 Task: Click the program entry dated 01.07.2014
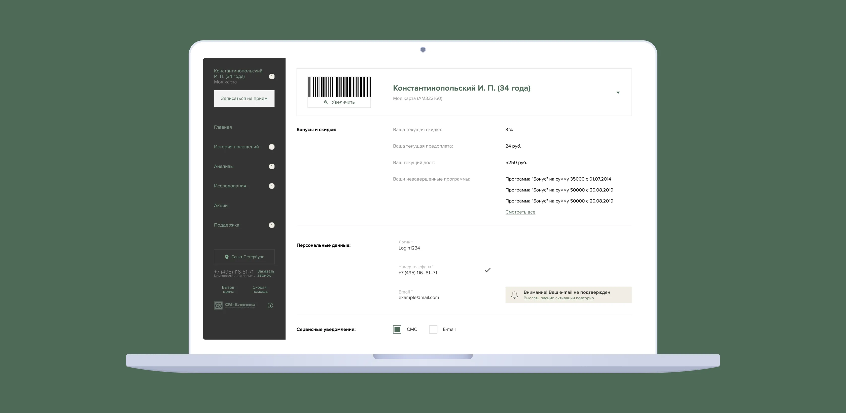(558, 179)
